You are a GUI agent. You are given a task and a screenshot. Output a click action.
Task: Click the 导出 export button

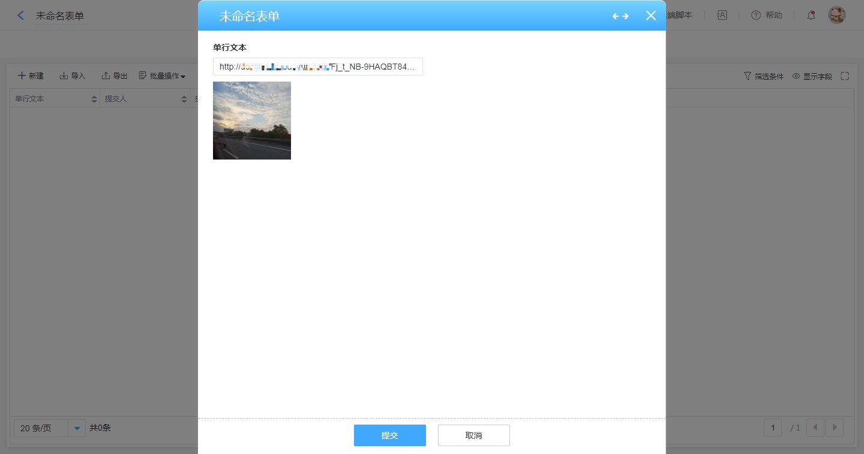115,76
